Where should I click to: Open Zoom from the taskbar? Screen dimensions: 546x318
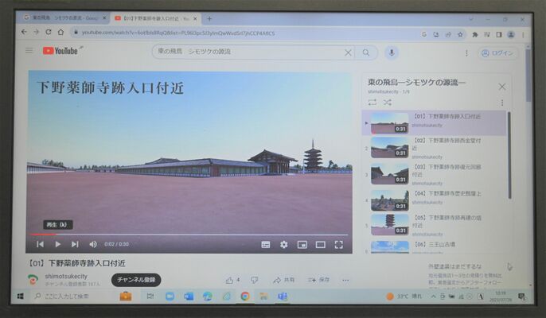click(x=170, y=296)
